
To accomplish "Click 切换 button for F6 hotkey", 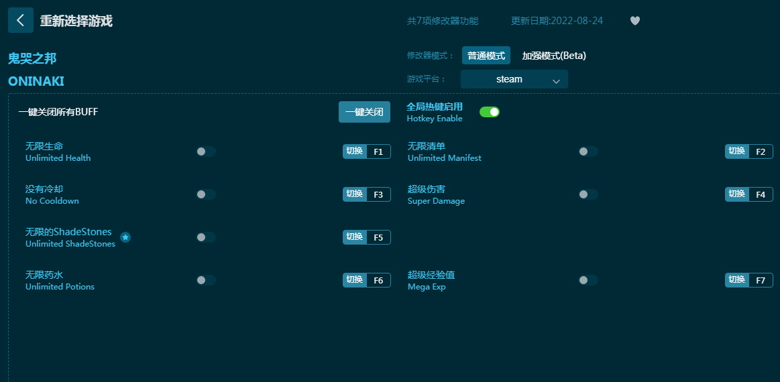I will click(x=355, y=279).
